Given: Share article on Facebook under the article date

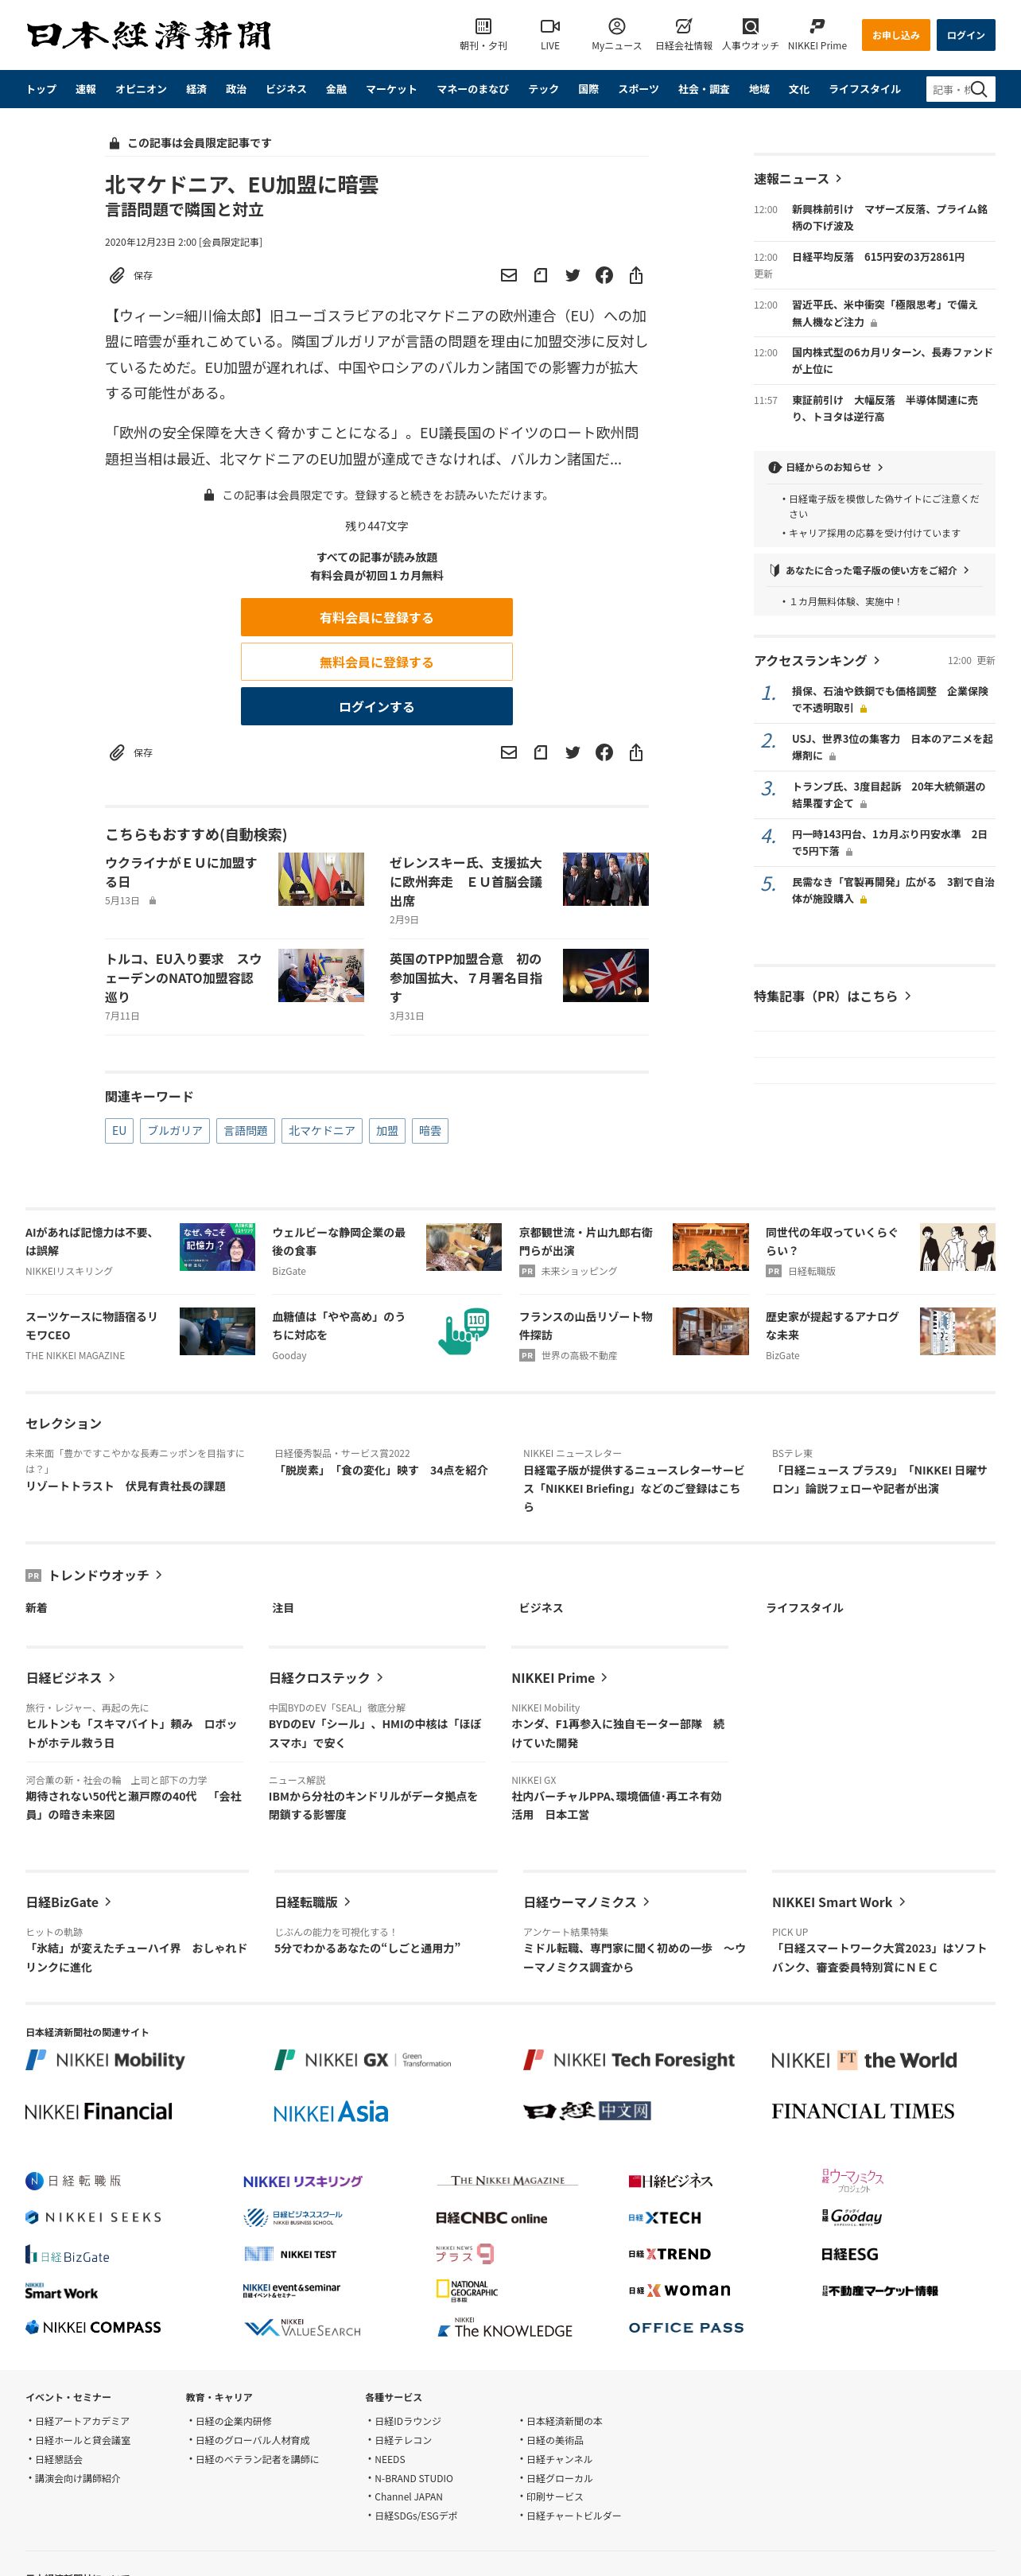Looking at the screenshot, I should (604, 275).
